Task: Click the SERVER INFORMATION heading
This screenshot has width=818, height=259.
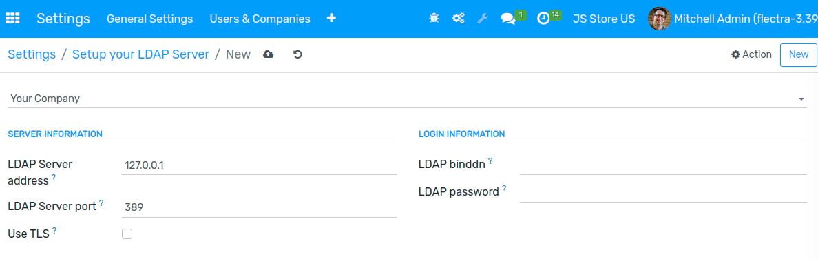Action: (x=55, y=134)
